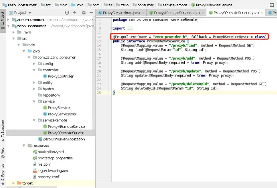This screenshot has width=277, height=188.
Task: Click the collapse all icon in Project panel
Action: point(74,13)
